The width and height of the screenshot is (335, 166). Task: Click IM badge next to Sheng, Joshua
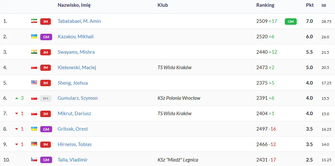pyautogui.click(x=46, y=83)
